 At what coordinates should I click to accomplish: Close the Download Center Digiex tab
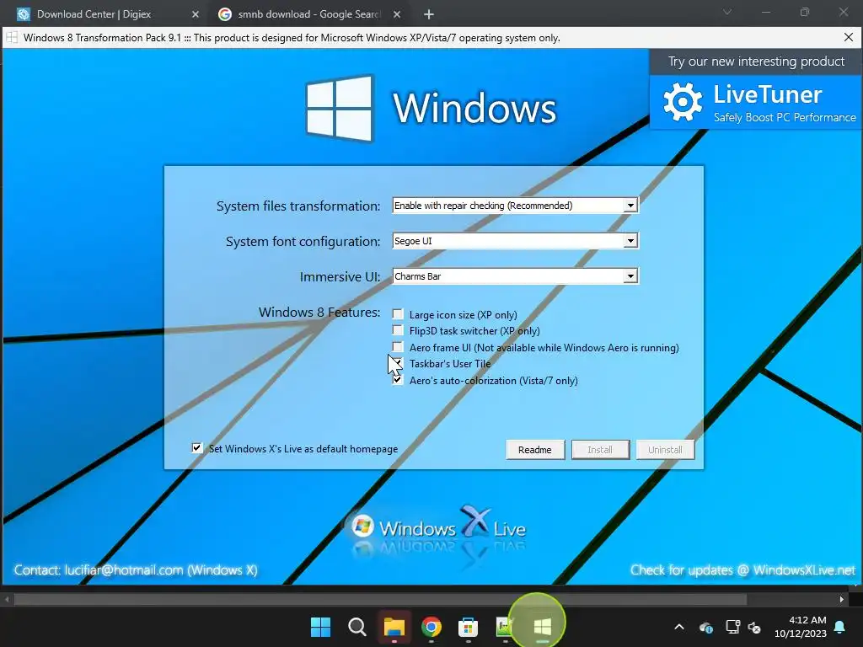(196, 14)
